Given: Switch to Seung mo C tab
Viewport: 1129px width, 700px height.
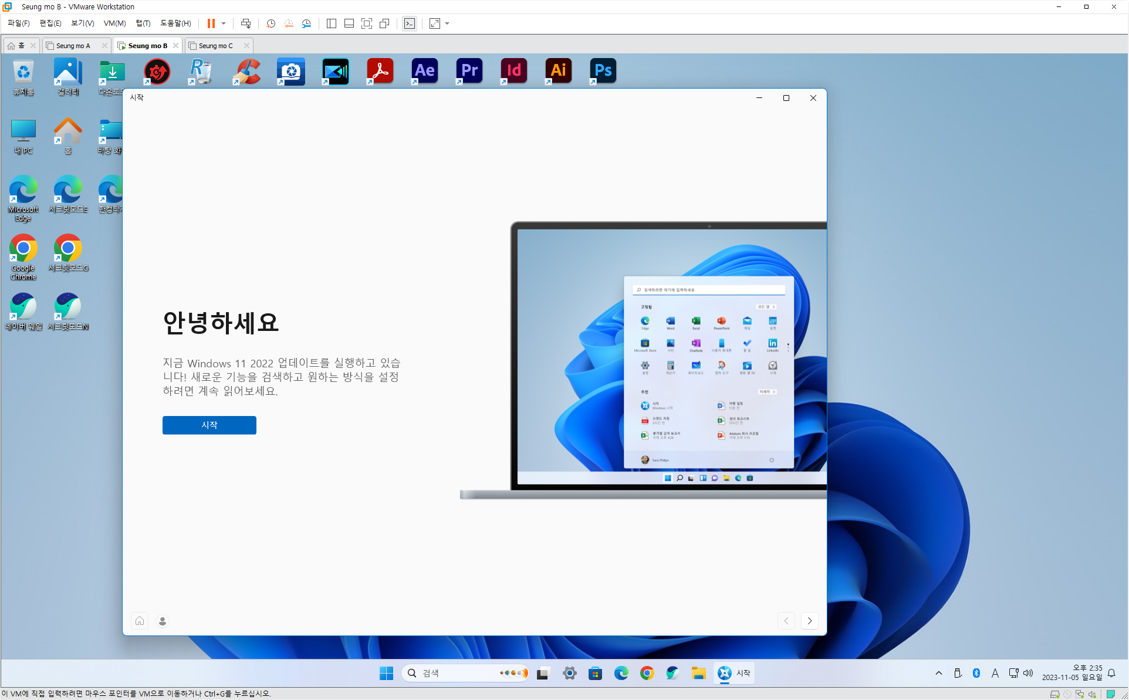Looking at the screenshot, I should [215, 45].
